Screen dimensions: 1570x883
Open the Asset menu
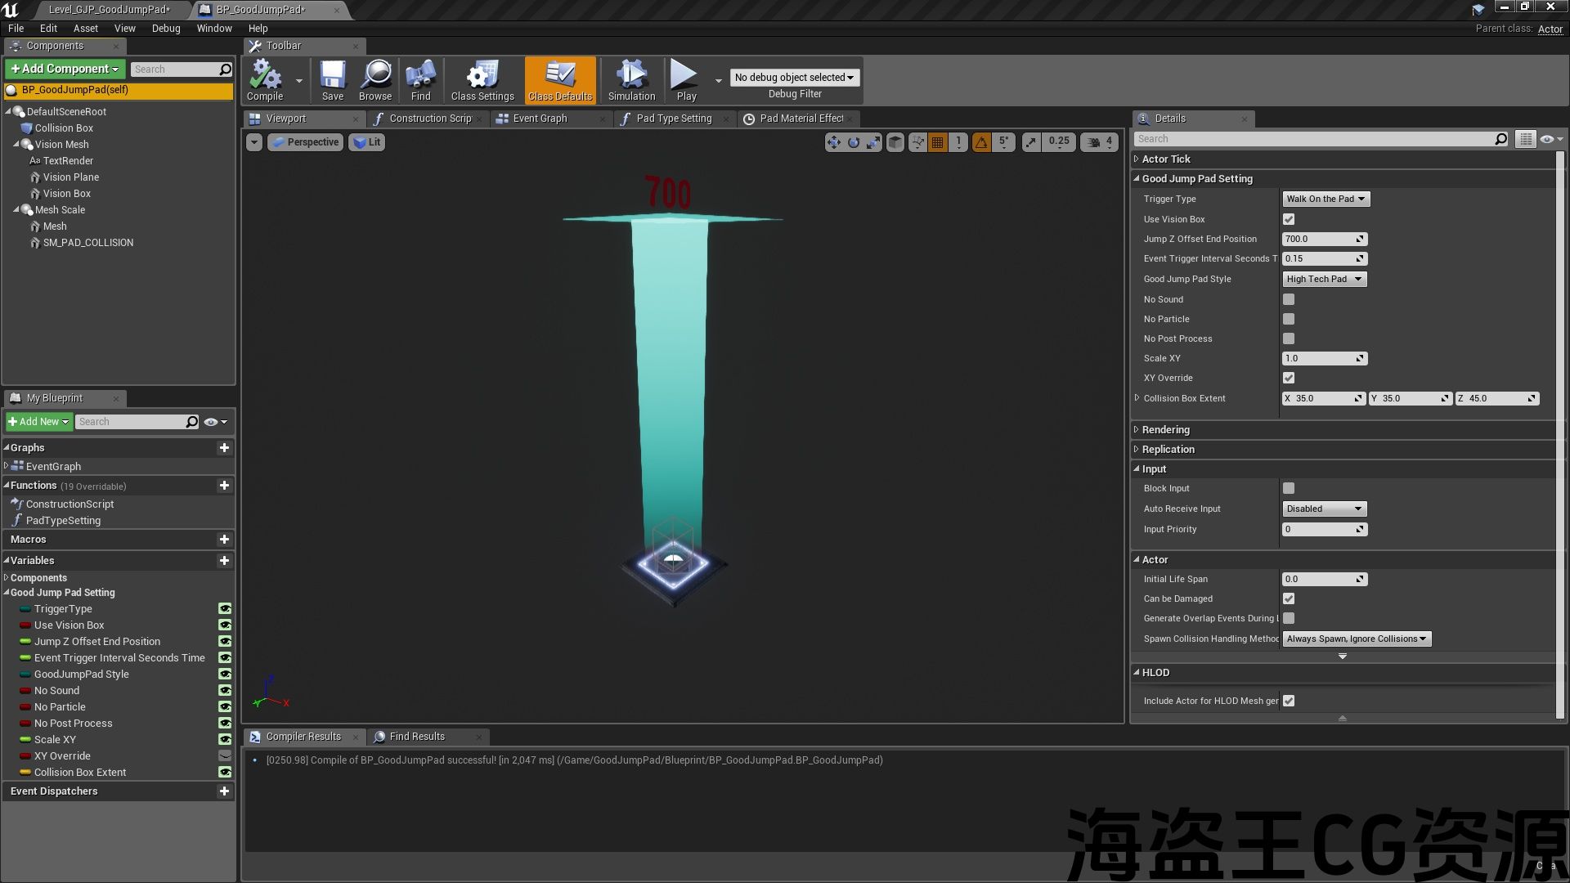tap(85, 28)
